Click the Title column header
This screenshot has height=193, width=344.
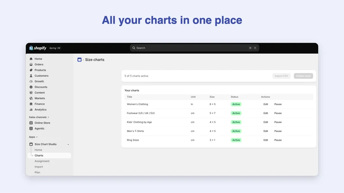click(129, 97)
